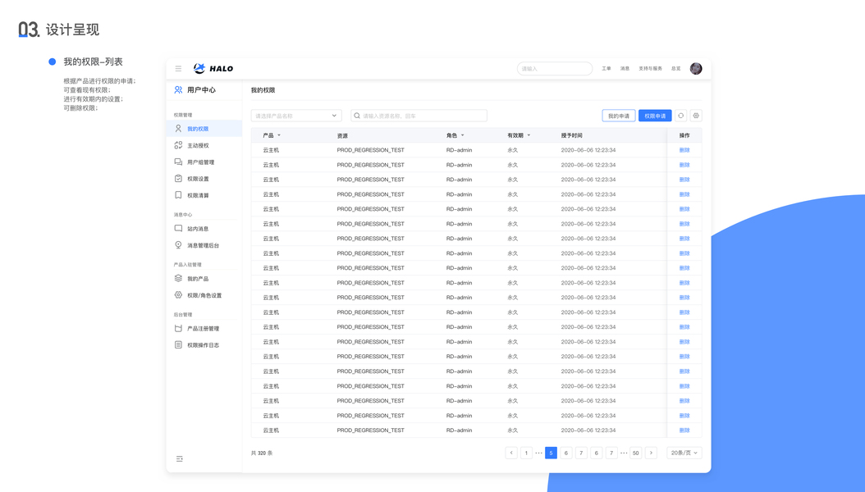Open 我的权限 via its person icon
The height and width of the screenshot is (492, 865).
point(178,129)
